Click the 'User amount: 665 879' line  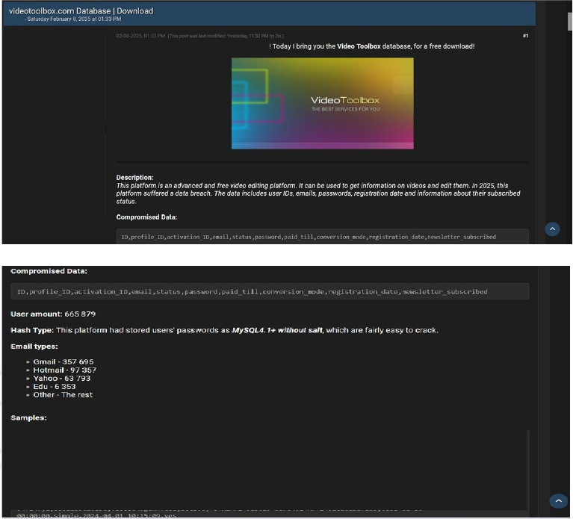click(53, 314)
